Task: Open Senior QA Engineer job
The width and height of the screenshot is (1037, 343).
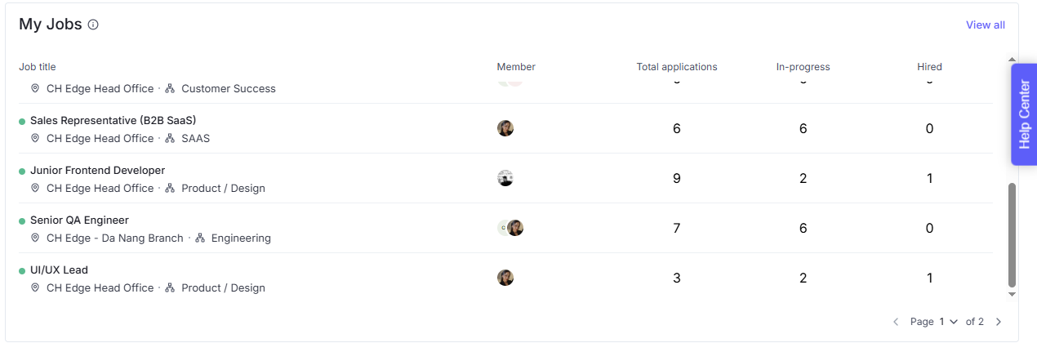Action: pos(79,220)
